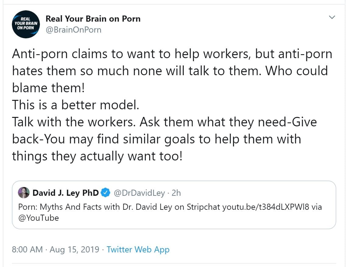The image size is (350, 267).
Task: Click the 'This is a better model.' line
Action: (76, 105)
